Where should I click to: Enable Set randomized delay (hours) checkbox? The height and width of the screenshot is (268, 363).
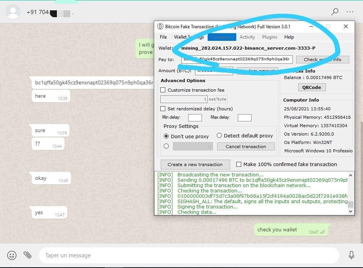163,109
